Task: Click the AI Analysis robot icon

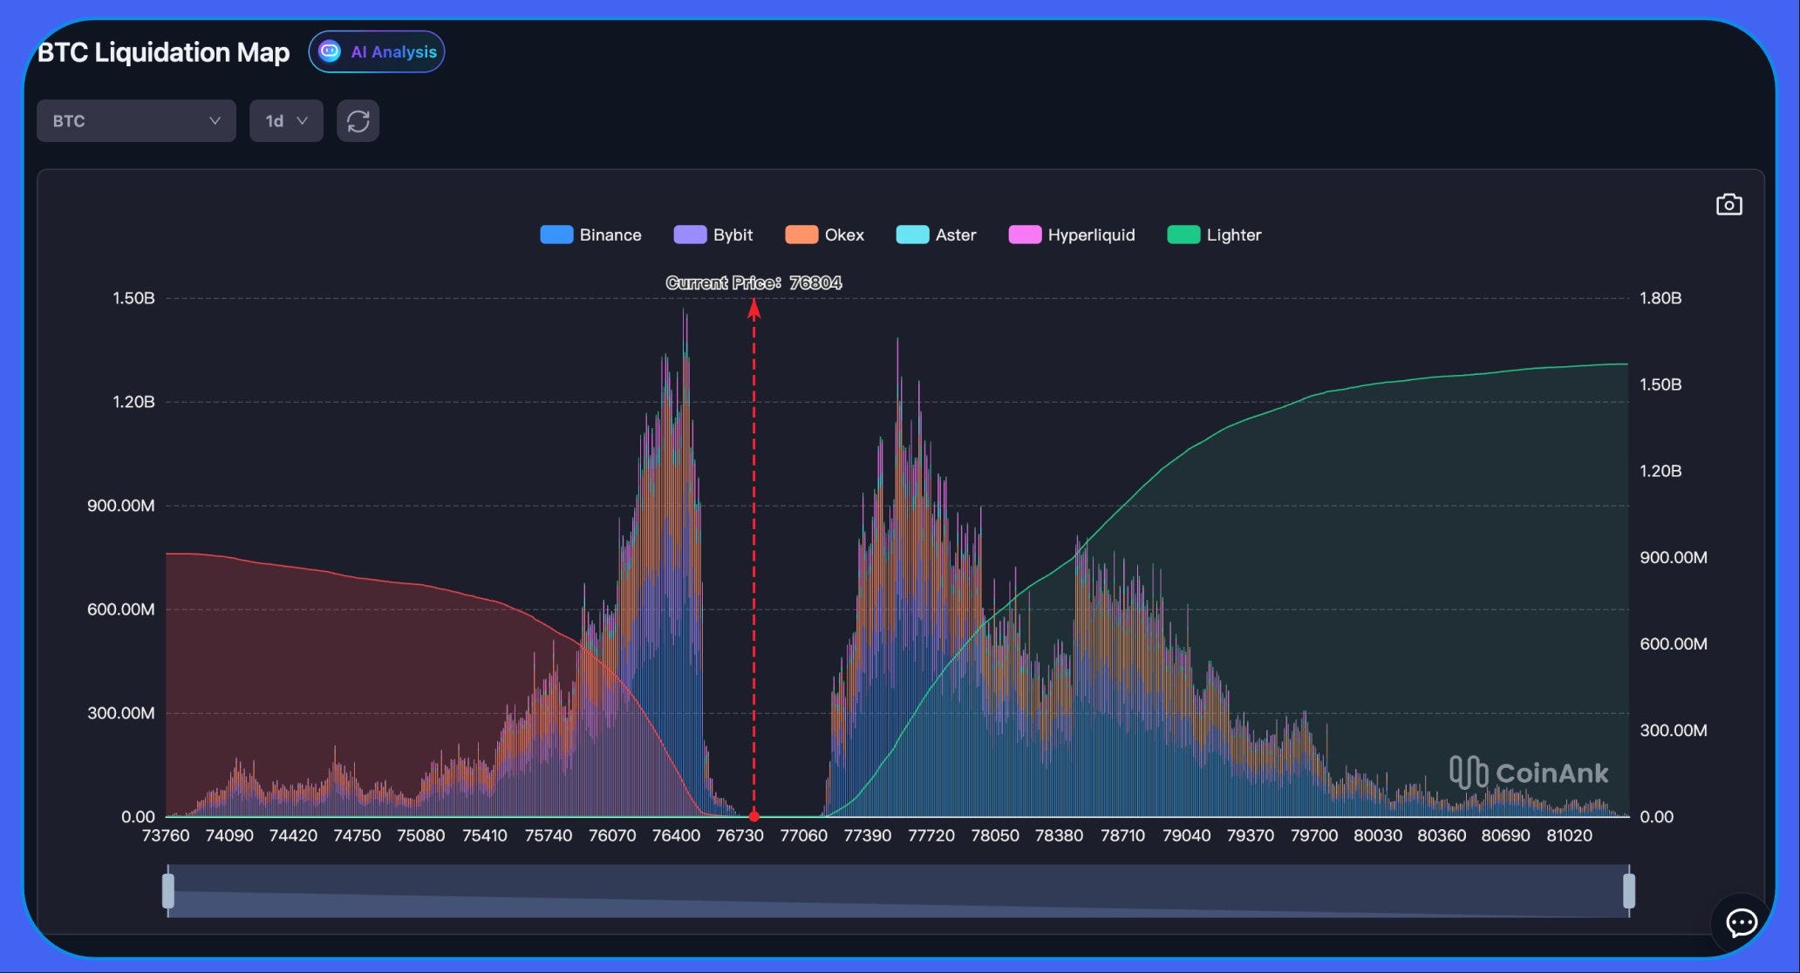Action: pyautogui.click(x=330, y=51)
